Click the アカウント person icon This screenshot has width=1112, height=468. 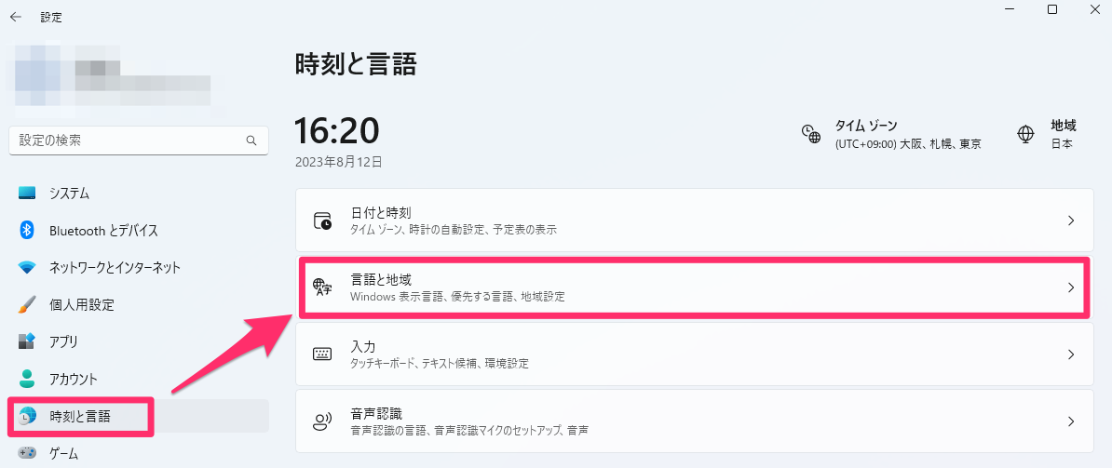(x=27, y=379)
